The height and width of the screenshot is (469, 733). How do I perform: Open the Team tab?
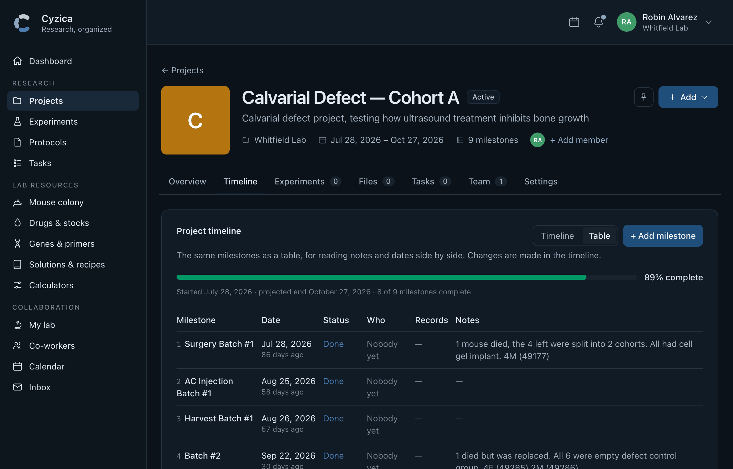point(487,181)
